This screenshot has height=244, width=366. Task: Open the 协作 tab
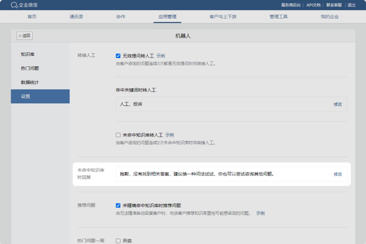coord(121,17)
